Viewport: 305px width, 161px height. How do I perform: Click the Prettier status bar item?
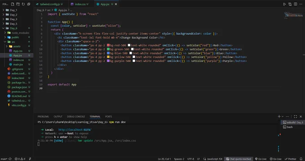[290, 159]
